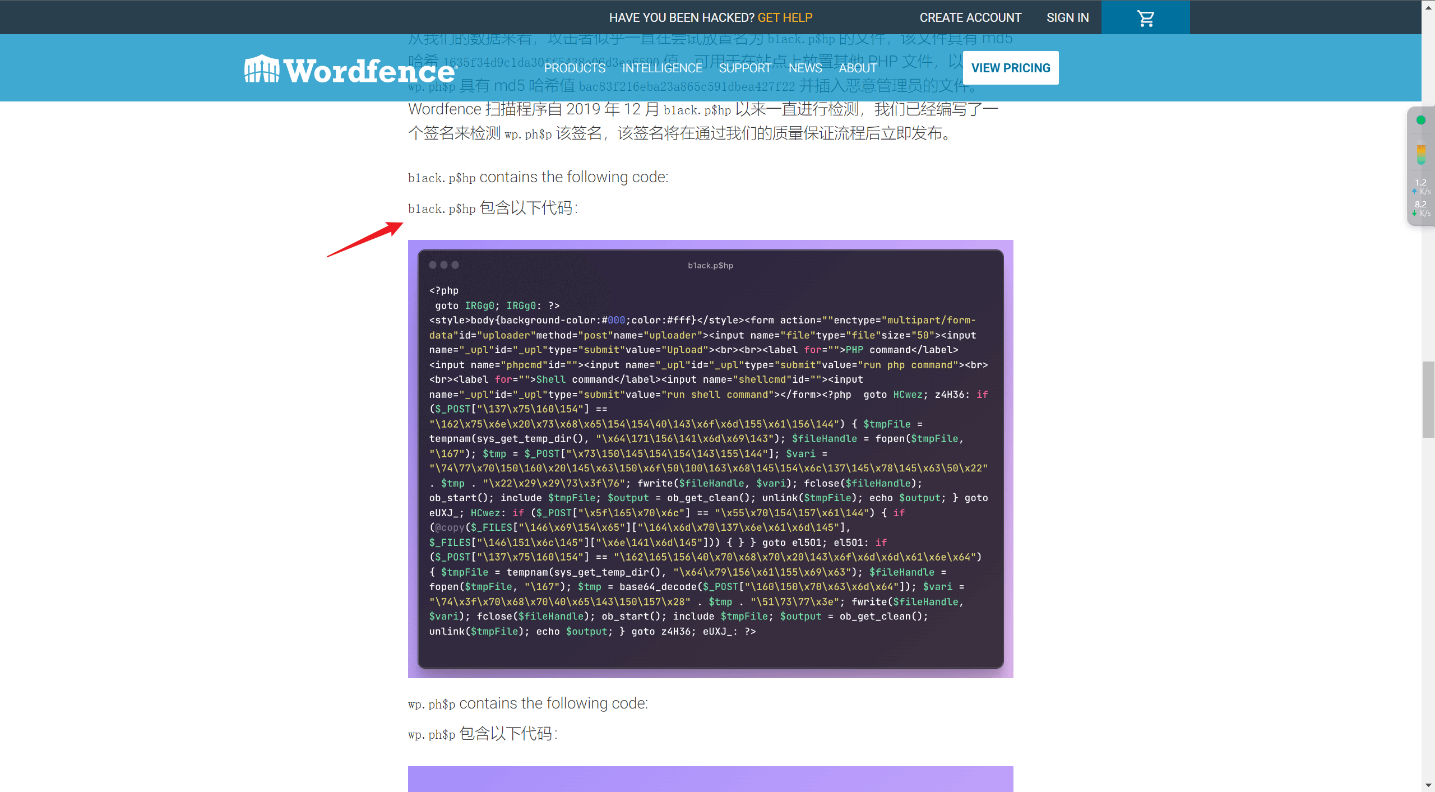Open the SUPPORT menu

point(745,68)
